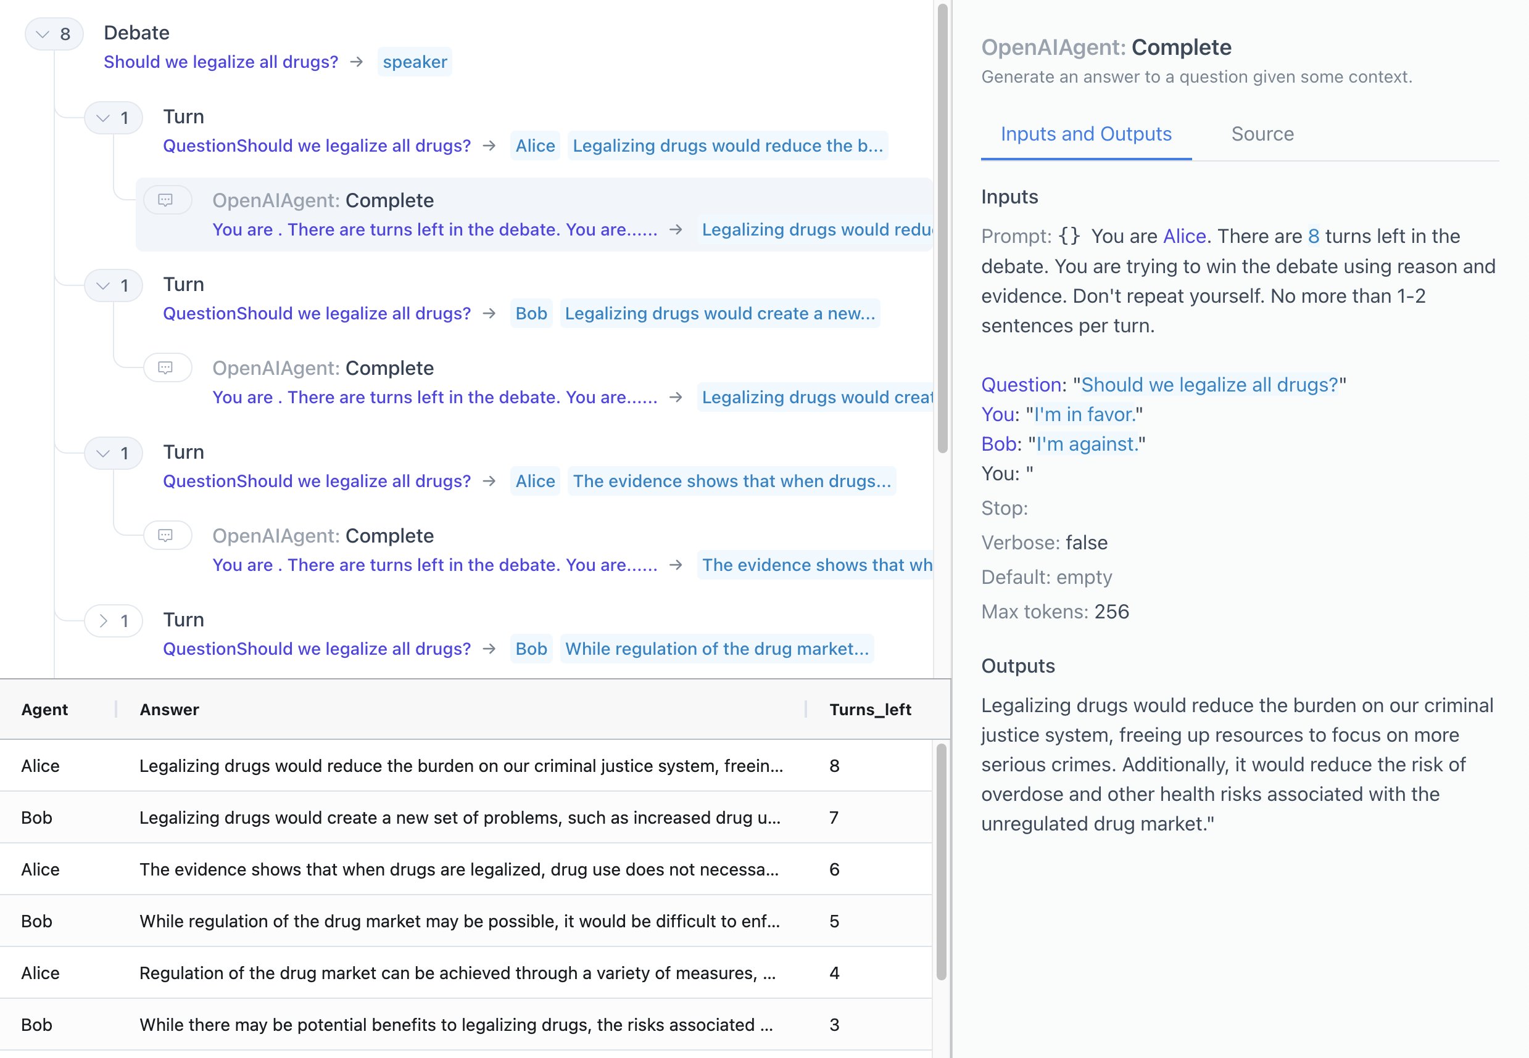1529x1058 pixels.
Task: Click arrow icon after top Debate question
Action: (357, 62)
